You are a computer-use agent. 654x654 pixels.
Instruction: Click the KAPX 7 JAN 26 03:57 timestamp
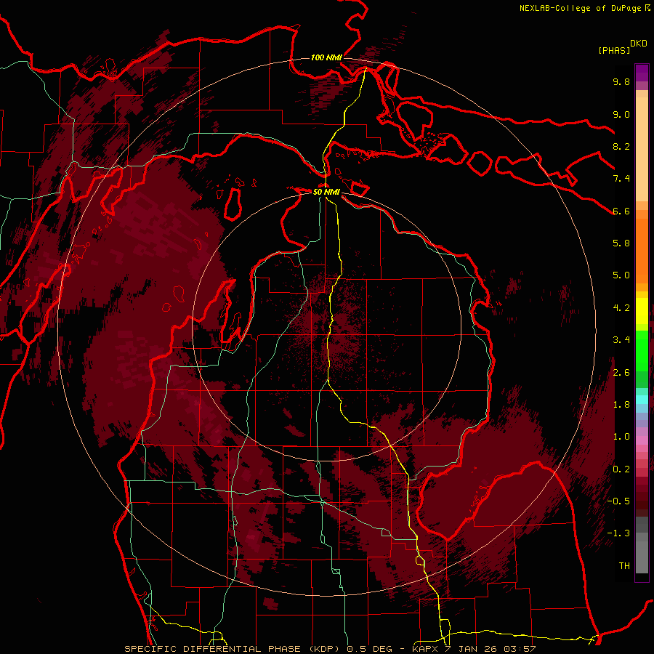pyautogui.click(x=474, y=649)
